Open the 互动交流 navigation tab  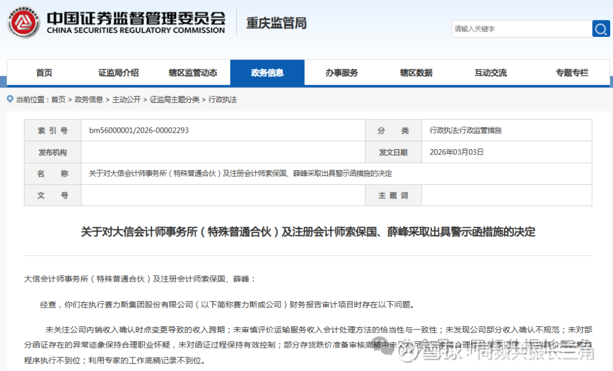(x=490, y=73)
